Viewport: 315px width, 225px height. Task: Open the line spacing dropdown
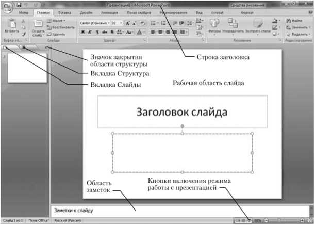pos(190,23)
